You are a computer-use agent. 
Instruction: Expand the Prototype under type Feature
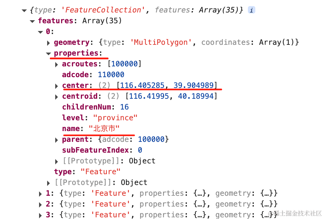48,183
